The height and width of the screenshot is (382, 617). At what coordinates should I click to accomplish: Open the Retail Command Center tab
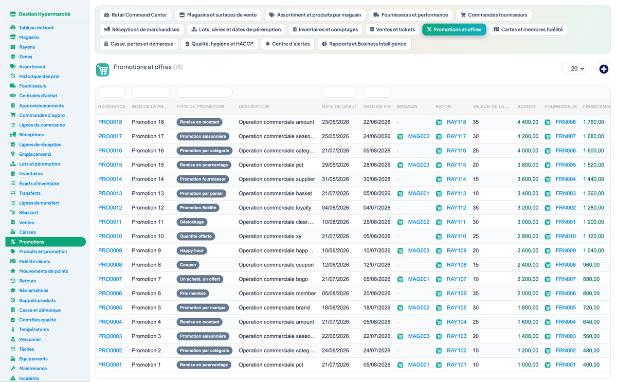135,15
